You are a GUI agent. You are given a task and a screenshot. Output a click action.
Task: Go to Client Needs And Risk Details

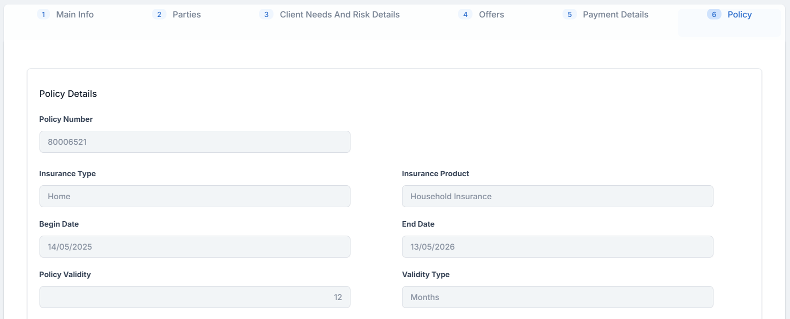click(x=339, y=14)
